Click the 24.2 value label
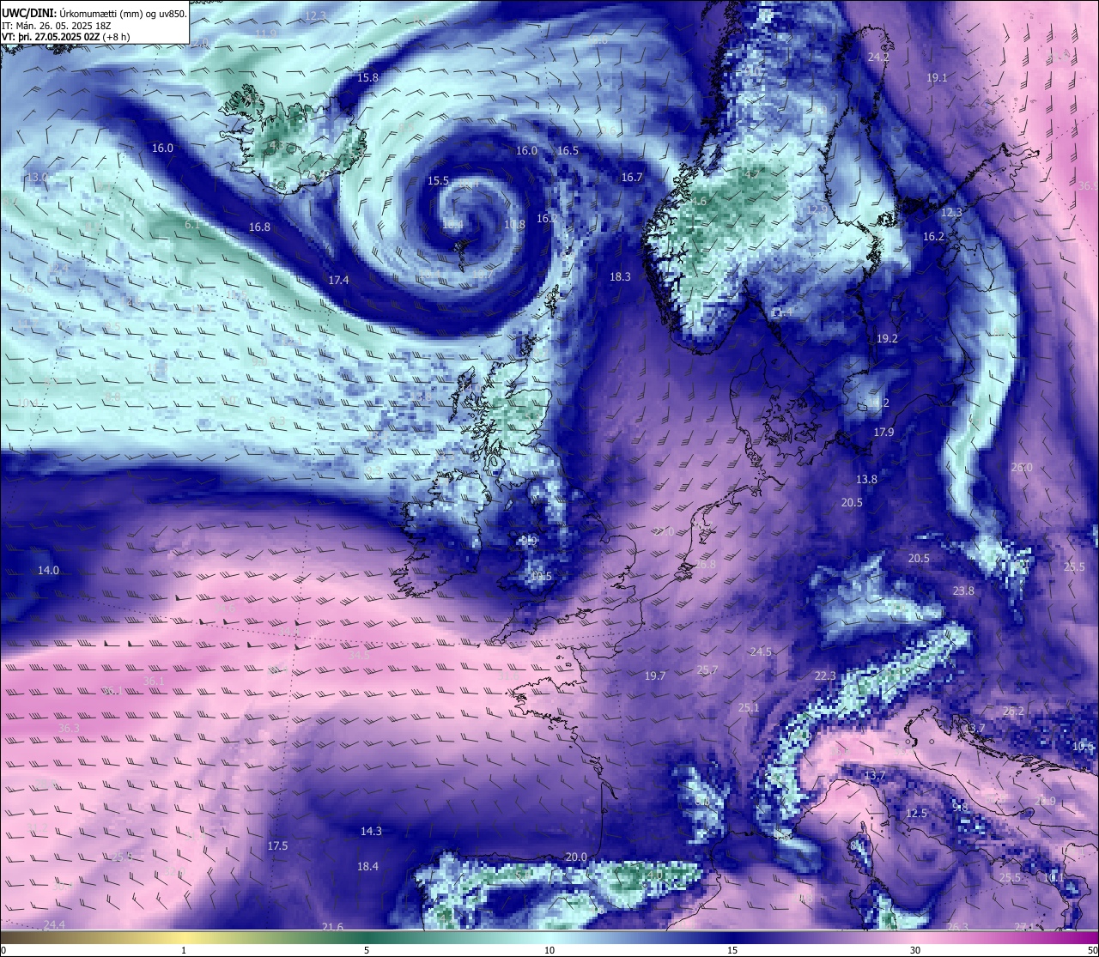1099x957 pixels. pos(878,57)
